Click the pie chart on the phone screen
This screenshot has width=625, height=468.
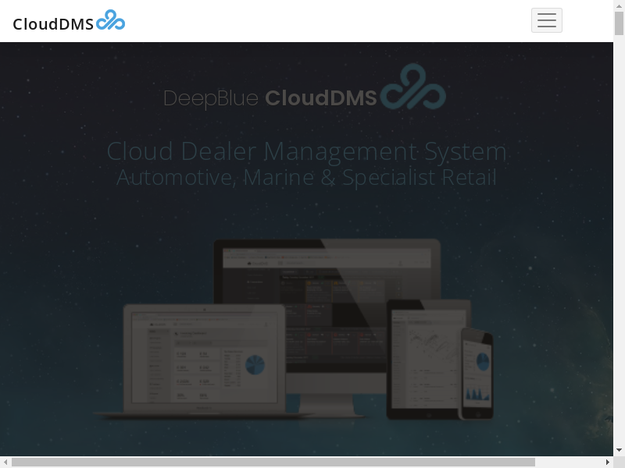pos(483,361)
